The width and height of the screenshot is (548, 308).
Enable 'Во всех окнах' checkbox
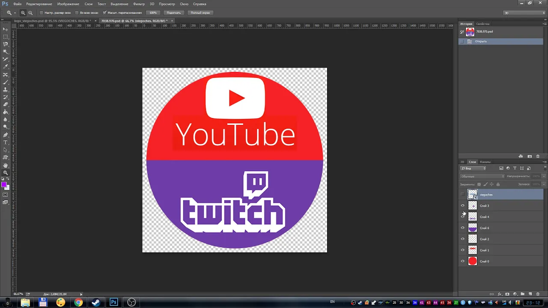pyautogui.click(x=77, y=13)
